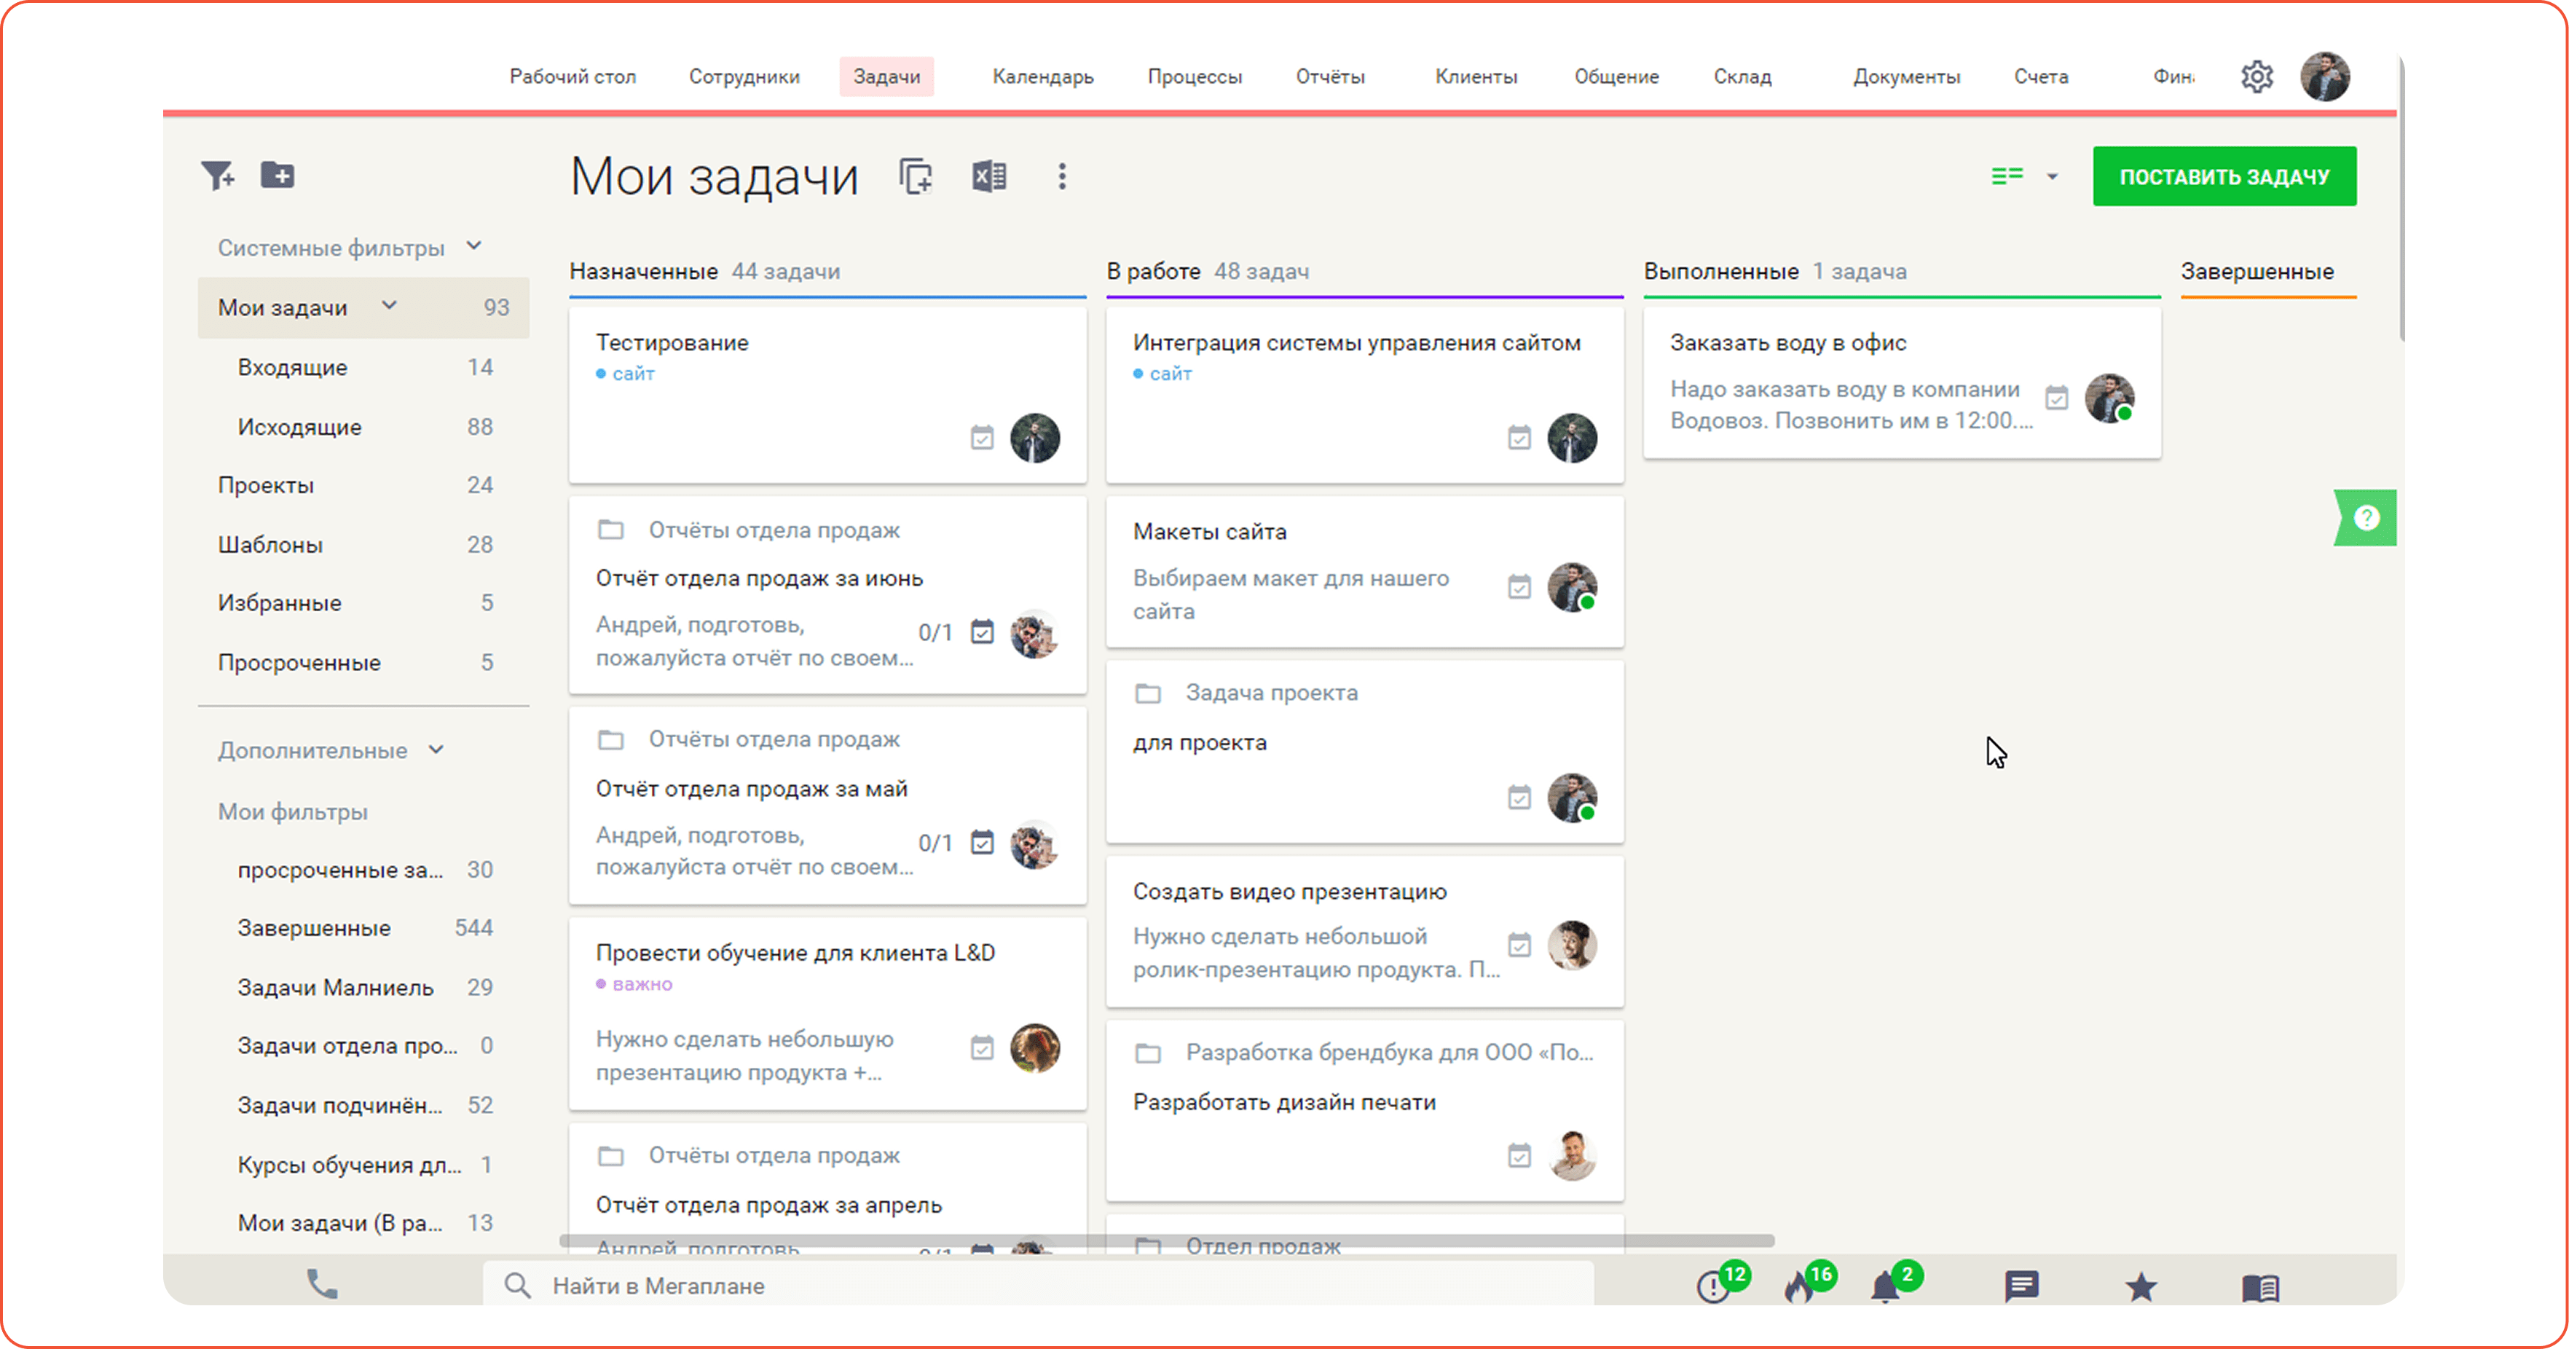This screenshot has height=1349, width=2569.
Task: Click the add folder icon in sidebar
Action: [278, 176]
